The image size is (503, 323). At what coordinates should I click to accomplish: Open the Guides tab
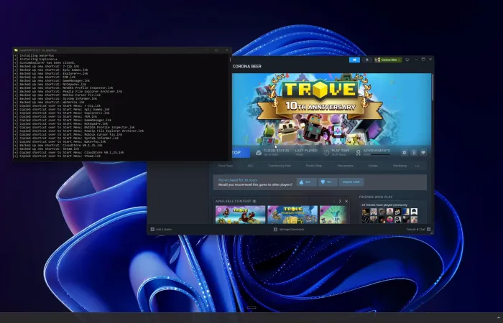[373, 166]
